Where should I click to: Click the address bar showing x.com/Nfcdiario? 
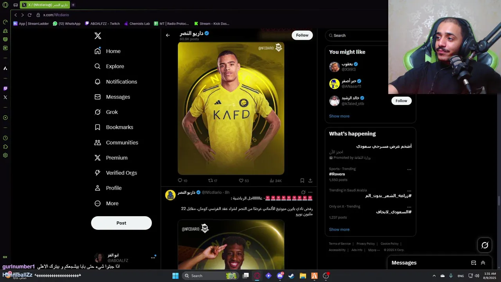click(x=56, y=15)
